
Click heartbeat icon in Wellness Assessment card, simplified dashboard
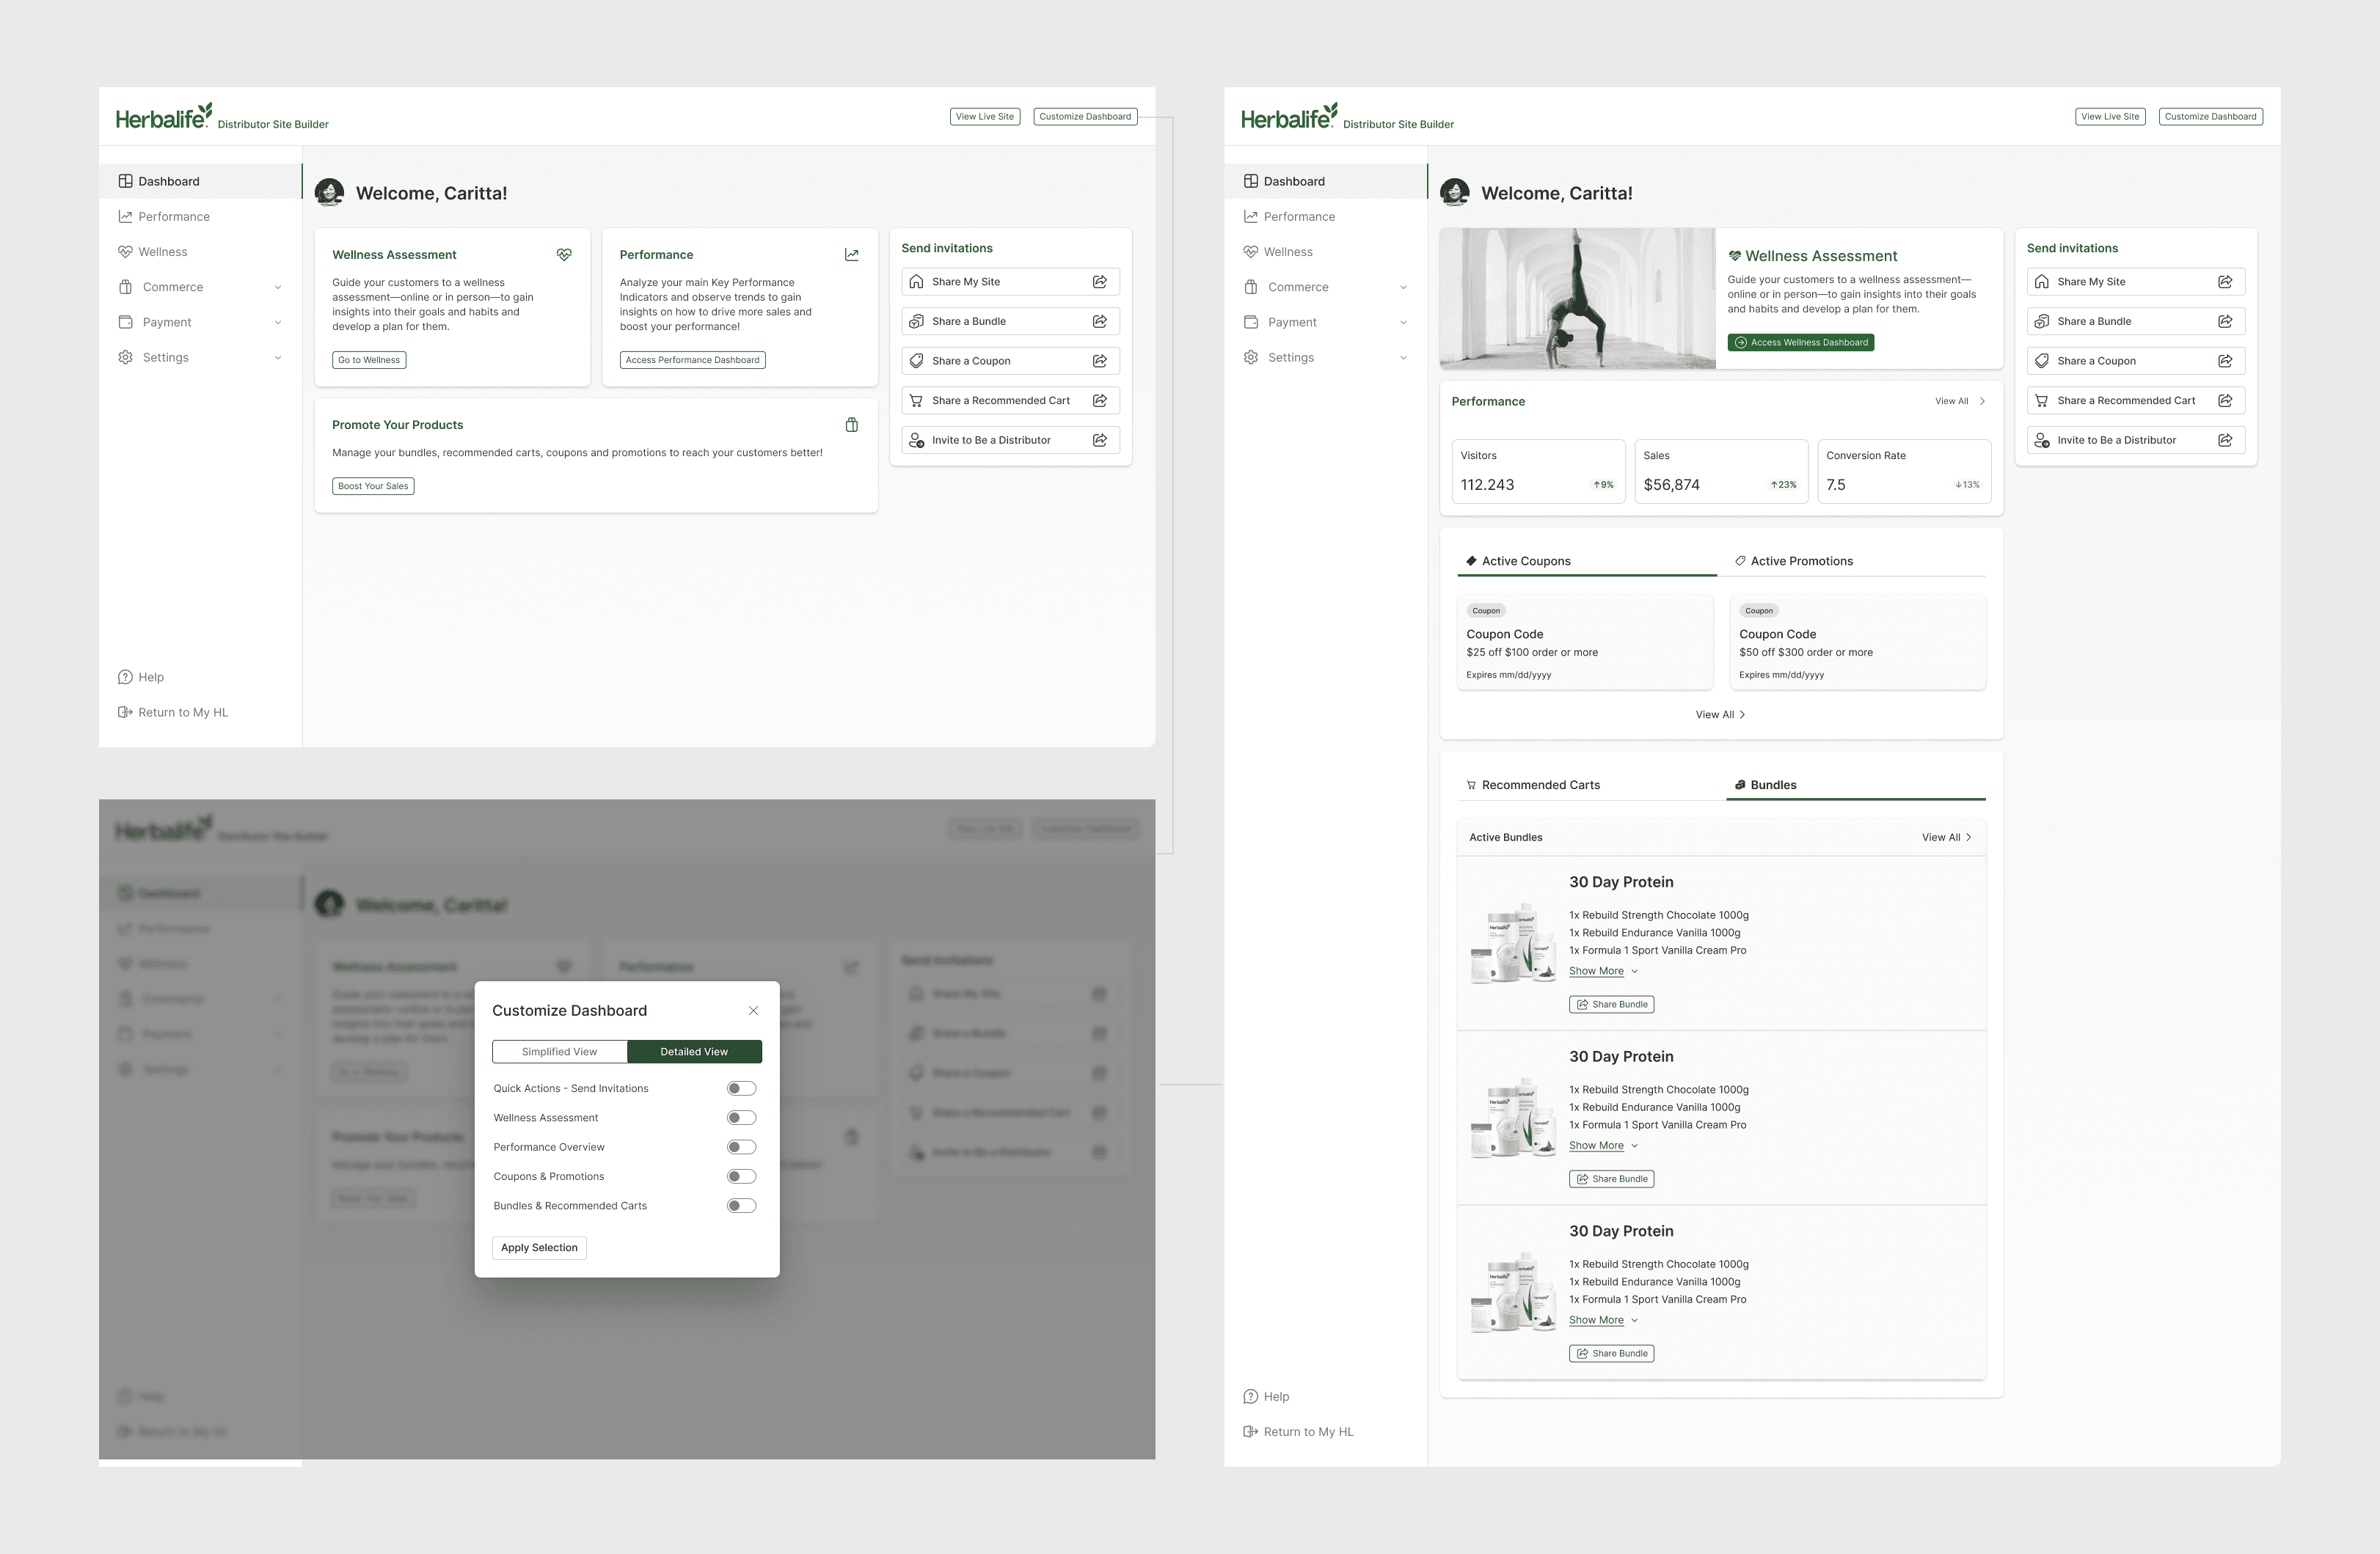click(x=564, y=254)
